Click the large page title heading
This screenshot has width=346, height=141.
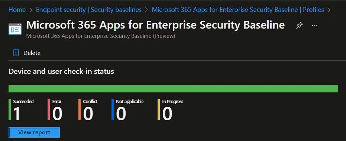pos(156,25)
